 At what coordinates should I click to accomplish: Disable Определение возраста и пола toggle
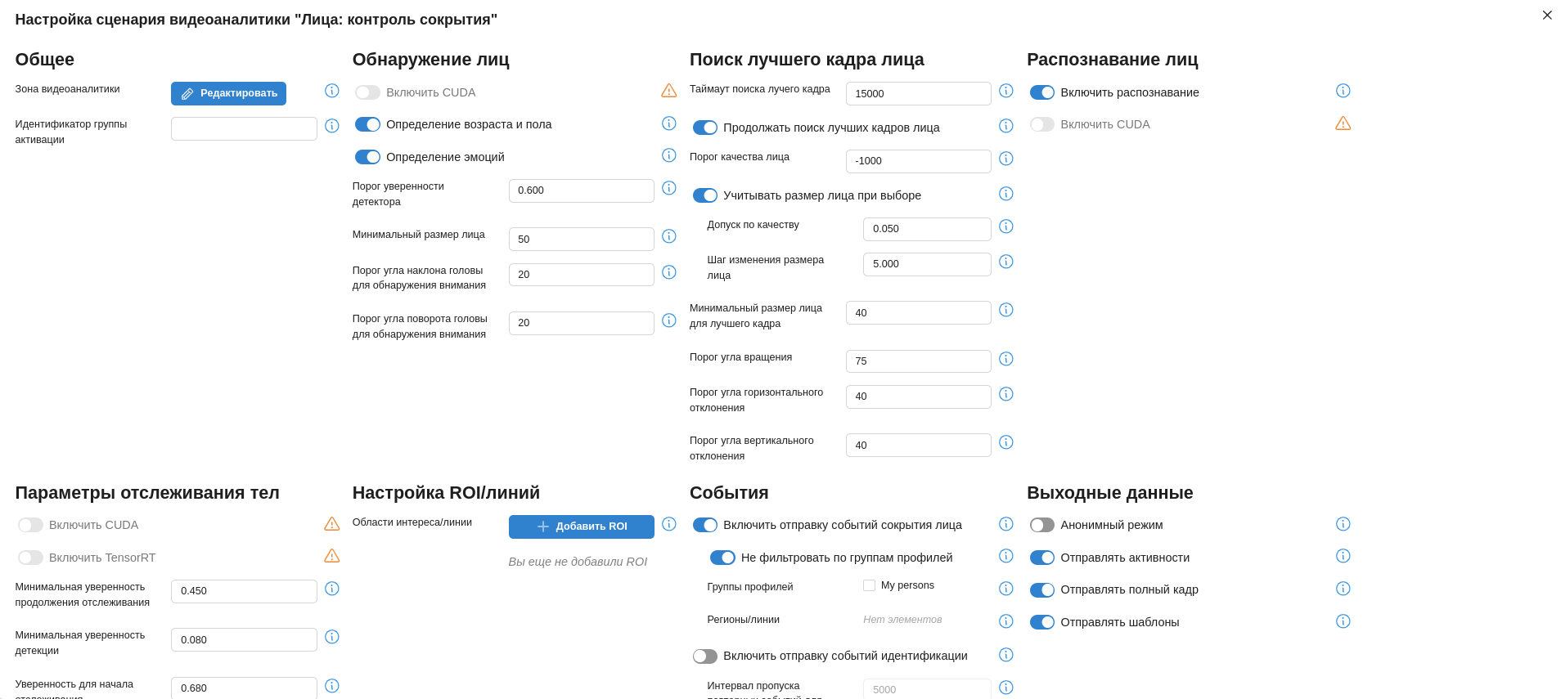pyautogui.click(x=367, y=124)
